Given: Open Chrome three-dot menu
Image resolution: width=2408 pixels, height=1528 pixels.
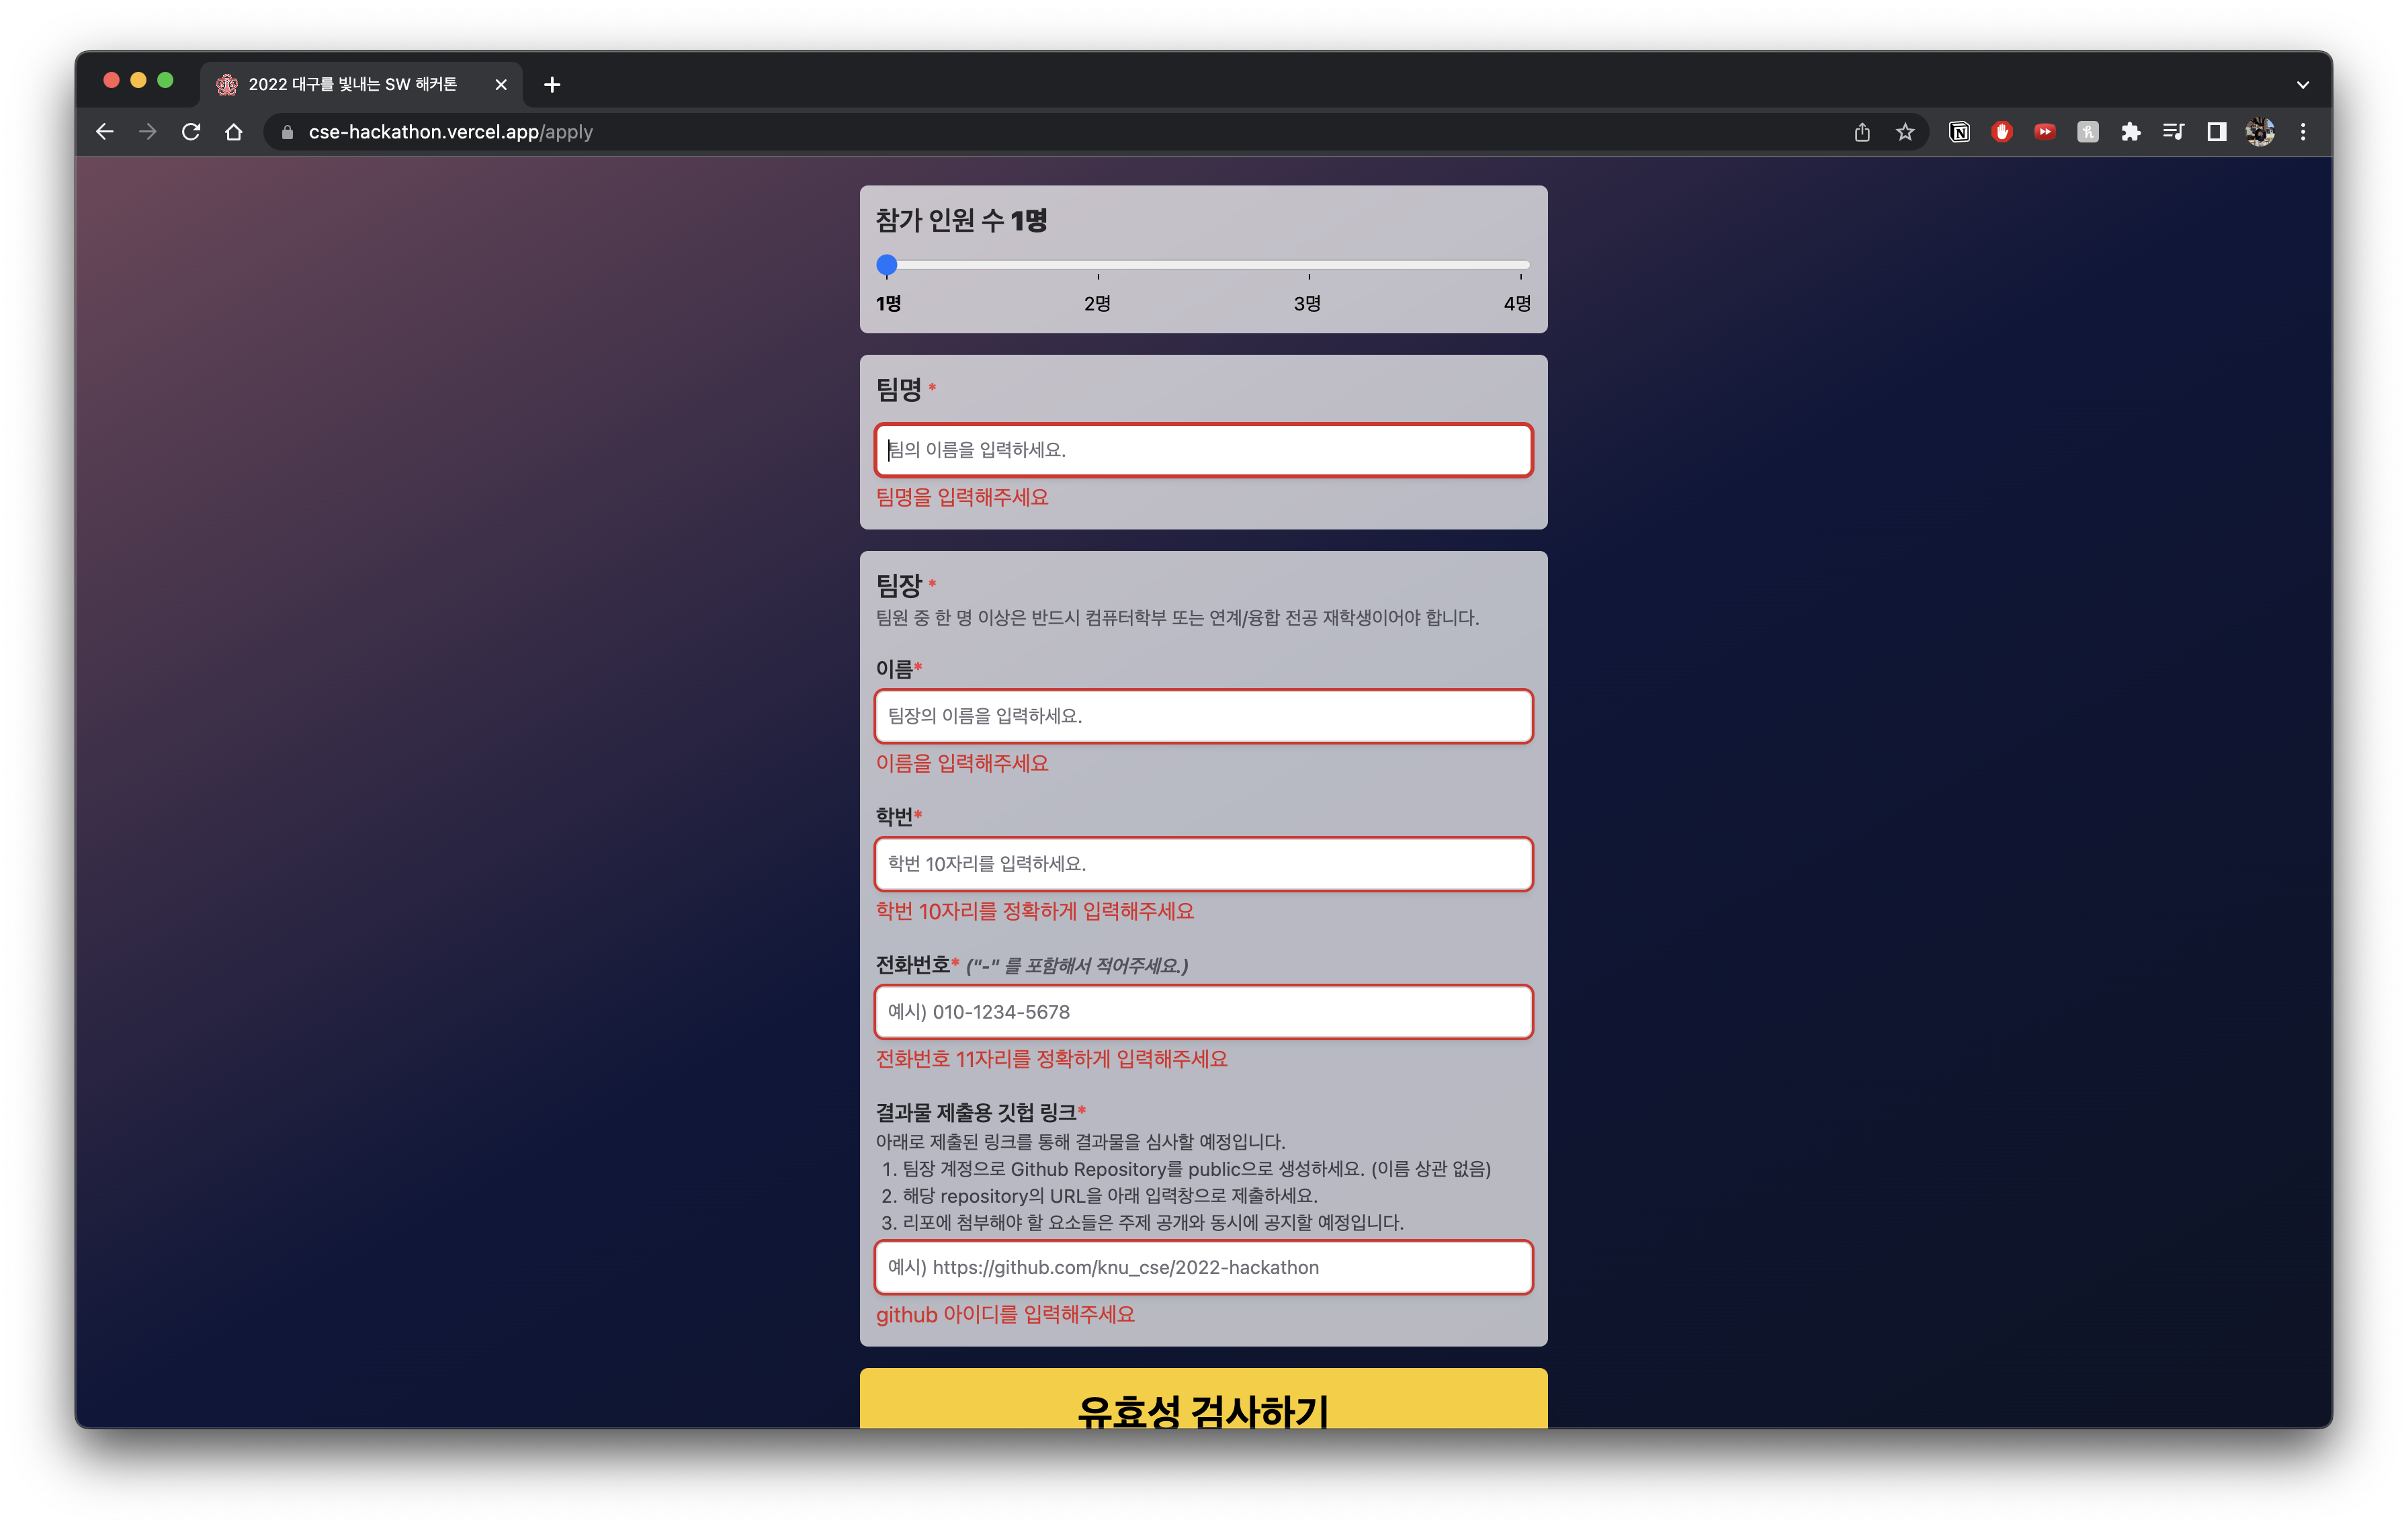Looking at the screenshot, I should [x=2303, y=132].
